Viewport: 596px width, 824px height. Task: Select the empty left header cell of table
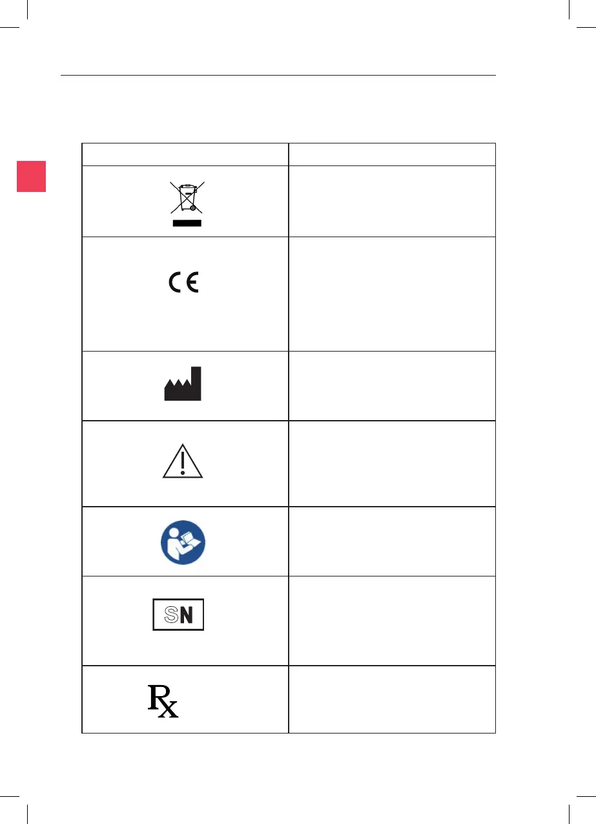click(x=185, y=154)
